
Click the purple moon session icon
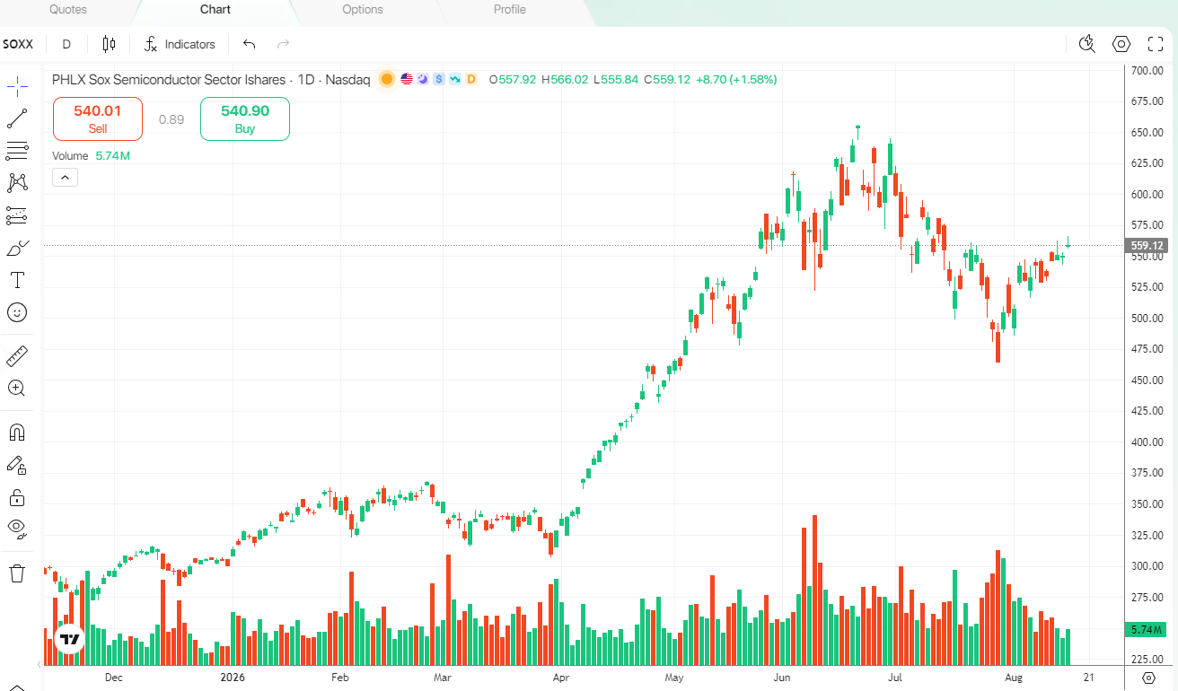point(423,79)
